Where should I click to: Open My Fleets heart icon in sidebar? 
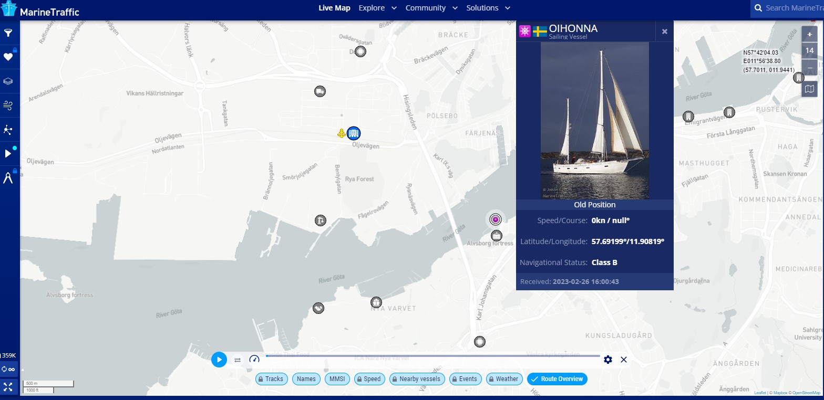(x=8, y=57)
